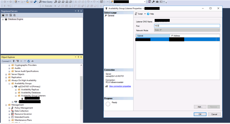Select Availability Databases in the tree
Image resolution: width=230 pixels, height=124 pixels.
coord(31,92)
